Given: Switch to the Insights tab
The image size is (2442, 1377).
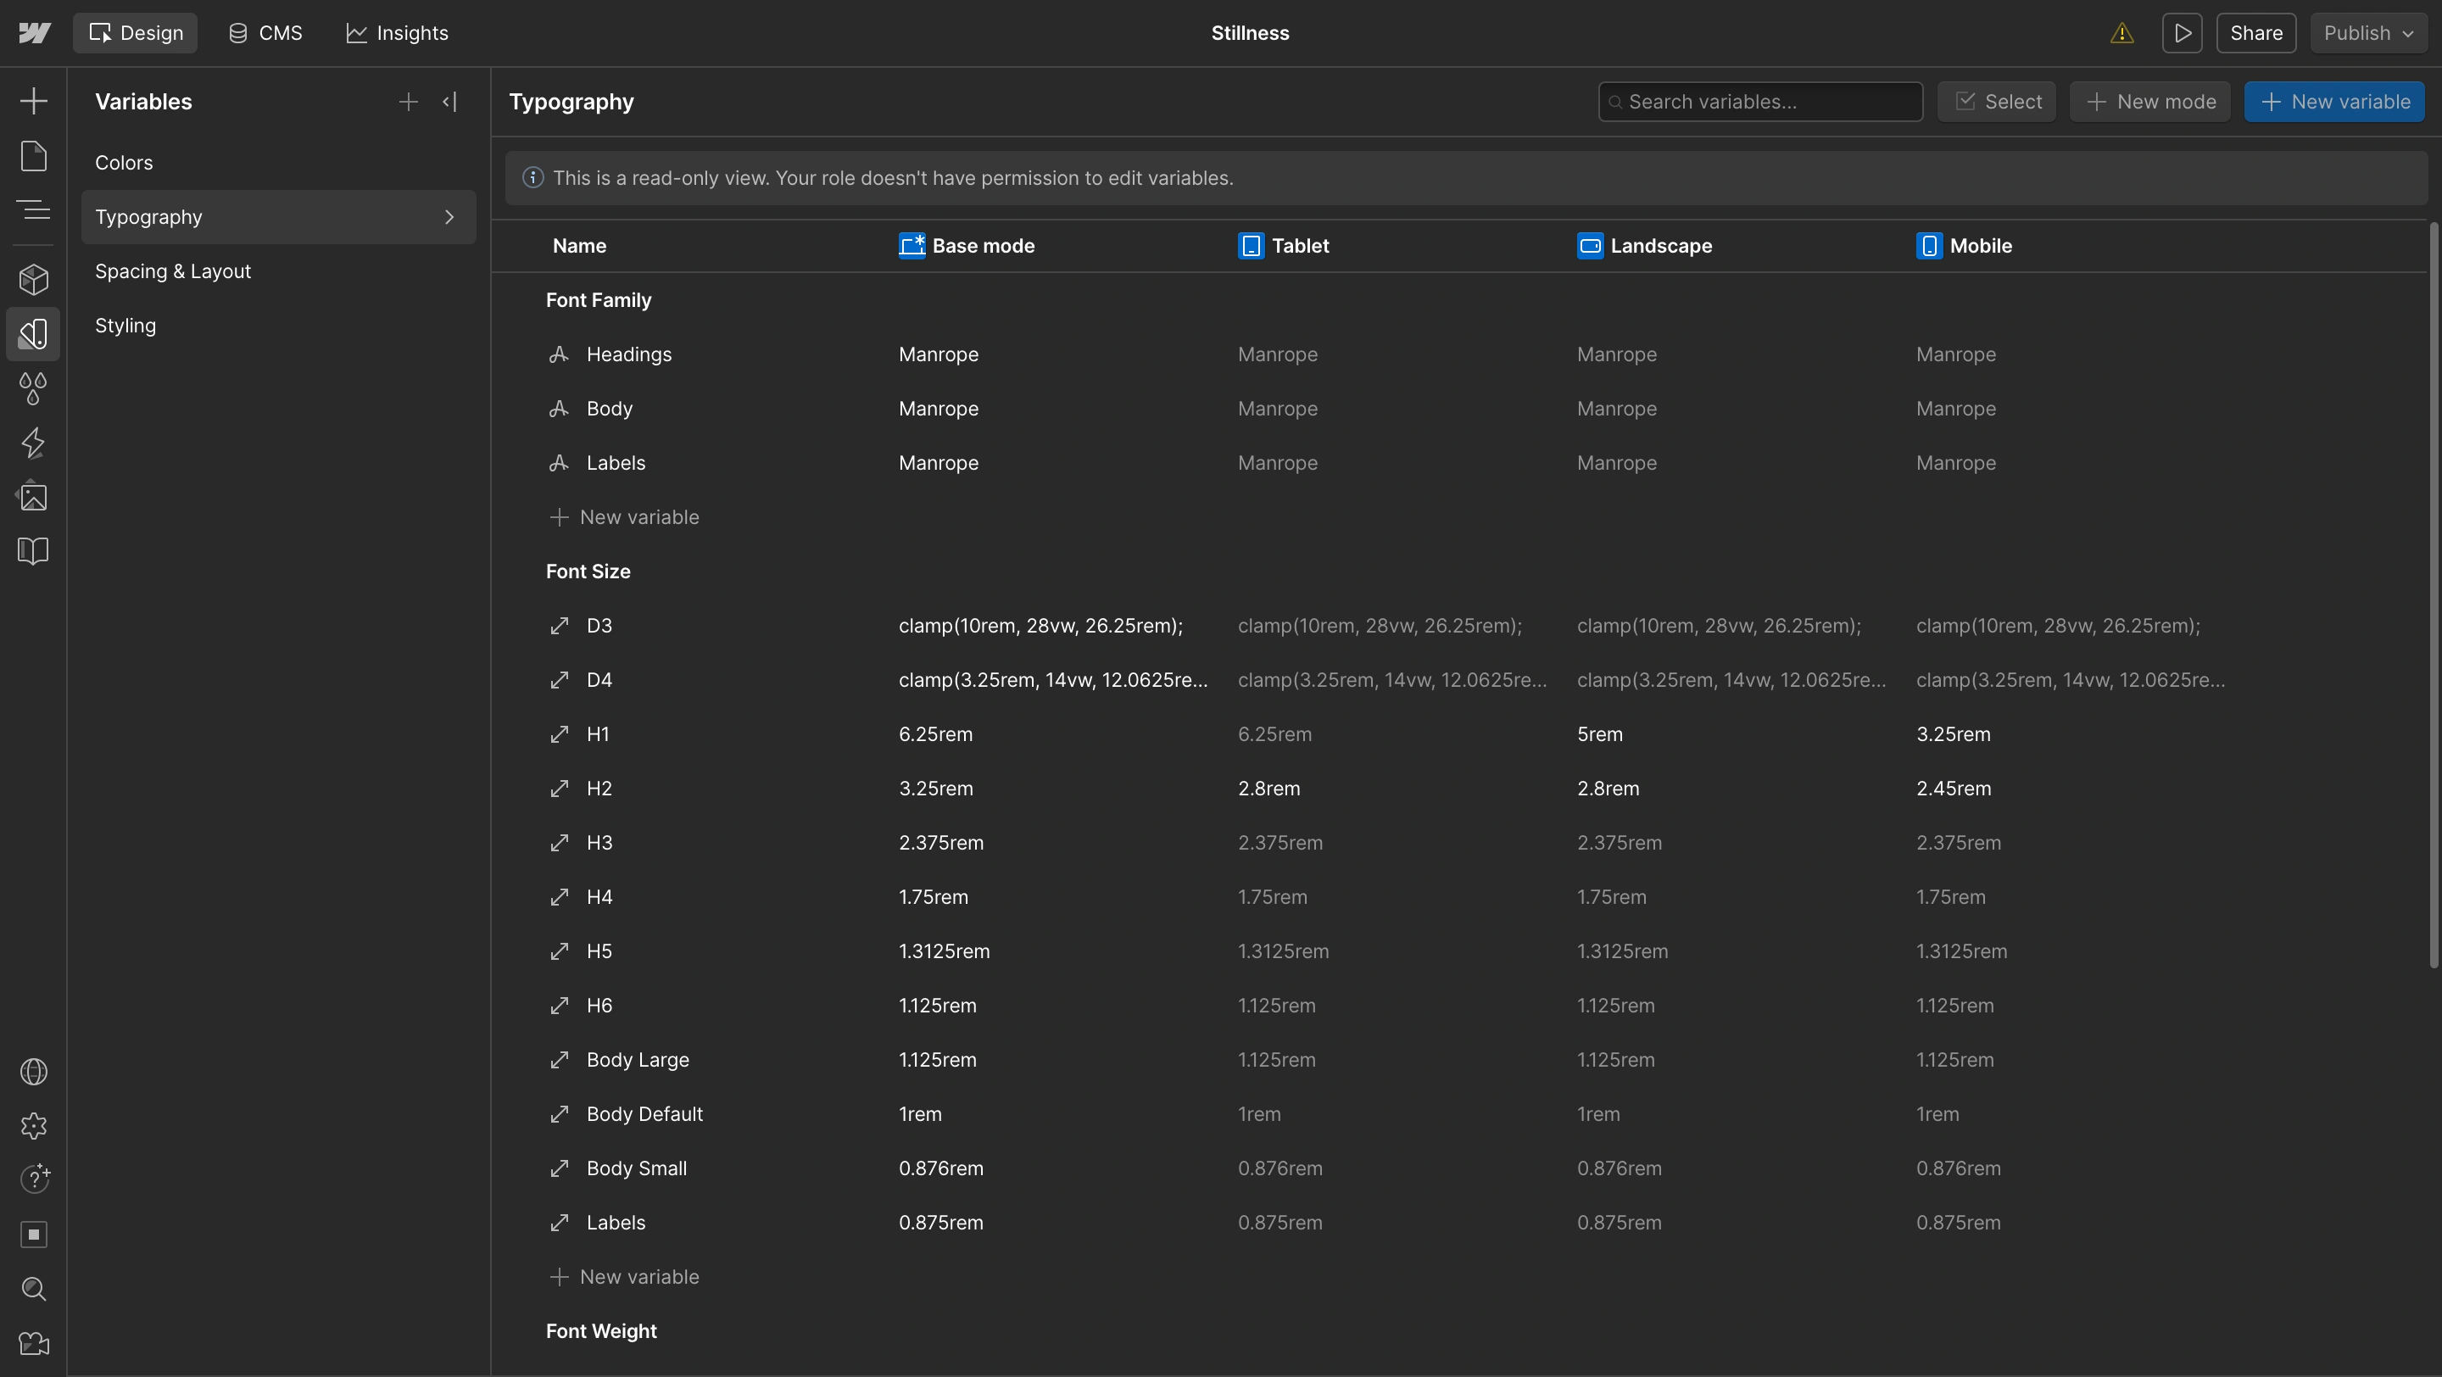Looking at the screenshot, I should [x=396, y=33].
